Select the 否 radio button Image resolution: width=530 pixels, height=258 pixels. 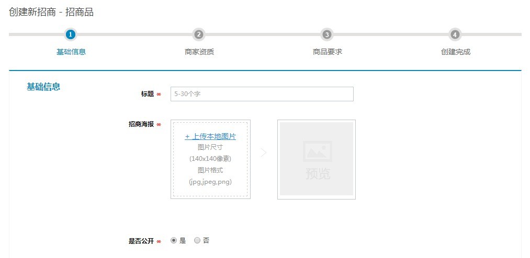[197, 241]
